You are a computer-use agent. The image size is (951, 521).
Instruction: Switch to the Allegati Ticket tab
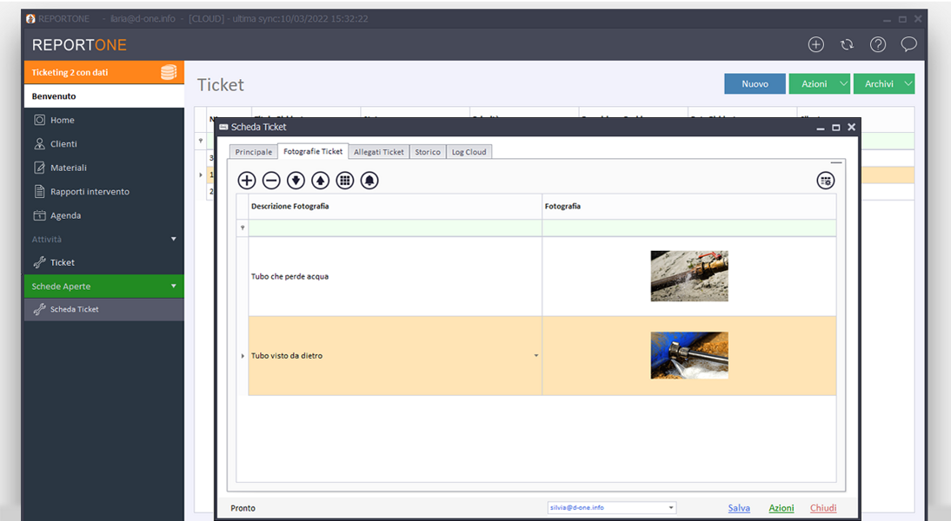coord(379,152)
